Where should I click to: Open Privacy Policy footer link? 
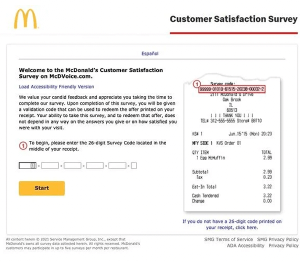pos(283,245)
